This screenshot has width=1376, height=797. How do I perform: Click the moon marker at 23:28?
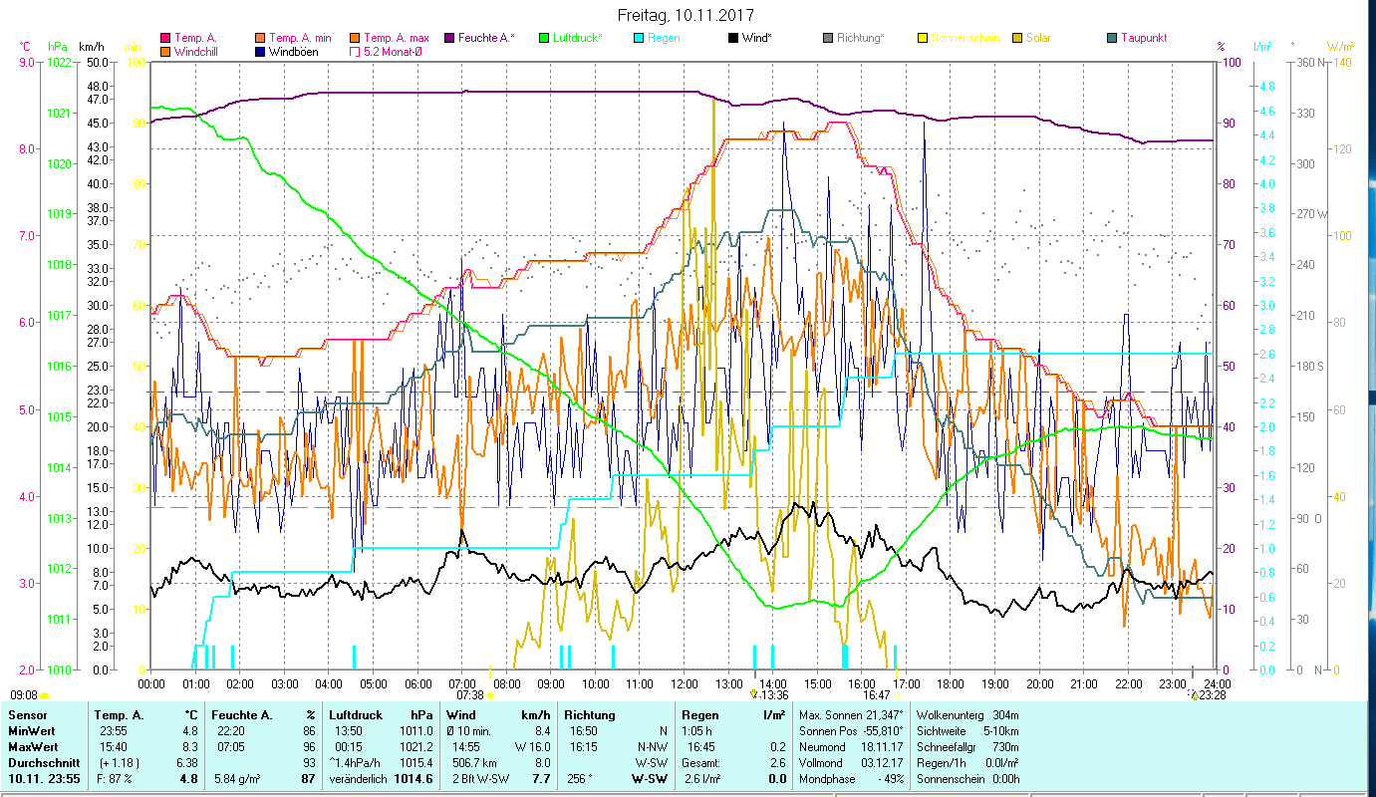coord(1194,695)
